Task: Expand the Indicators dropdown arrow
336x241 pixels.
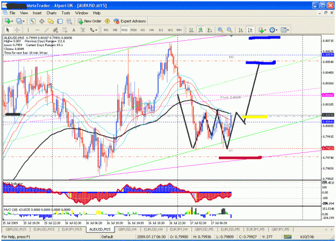Action: (265, 30)
